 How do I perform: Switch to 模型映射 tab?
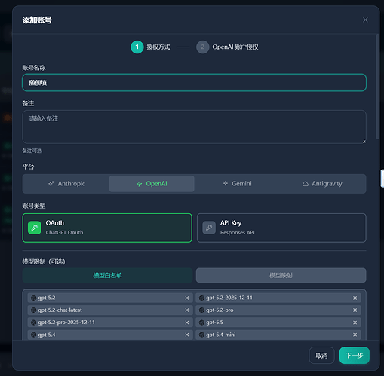tap(281, 275)
